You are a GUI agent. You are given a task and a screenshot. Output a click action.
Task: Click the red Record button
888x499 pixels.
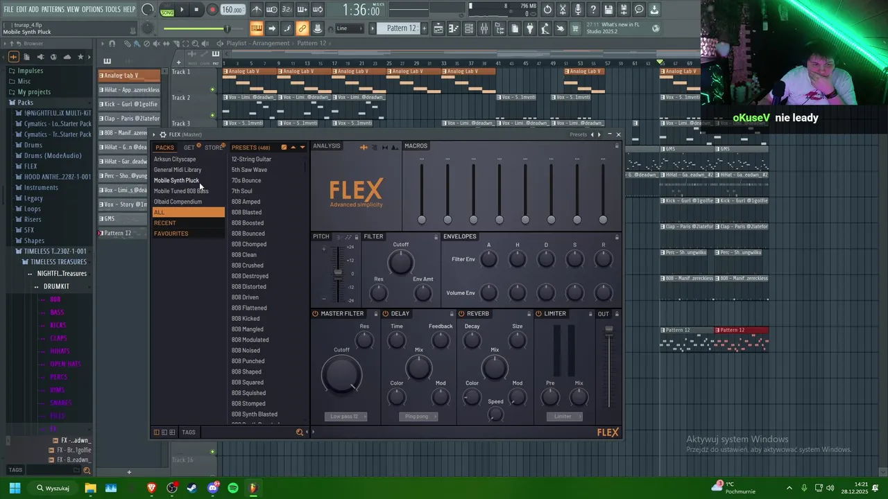[212, 10]
